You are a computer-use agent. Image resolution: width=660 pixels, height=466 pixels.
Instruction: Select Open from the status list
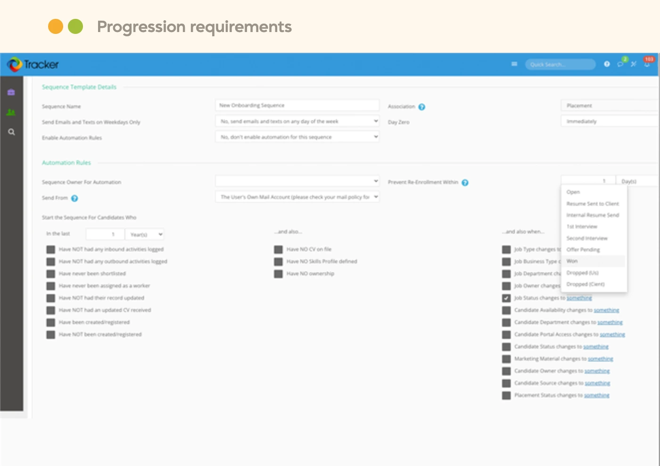click(x=594, y=192)
